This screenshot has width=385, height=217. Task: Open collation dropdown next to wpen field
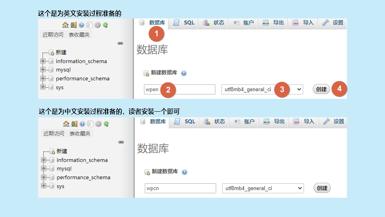pyautogui.click(x=262, y=89)
